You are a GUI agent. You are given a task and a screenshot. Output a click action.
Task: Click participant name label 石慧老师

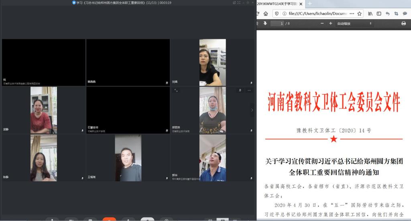(93, 127)
